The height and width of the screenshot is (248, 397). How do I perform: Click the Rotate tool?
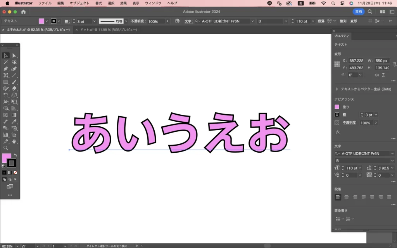[x=6, y=95]
